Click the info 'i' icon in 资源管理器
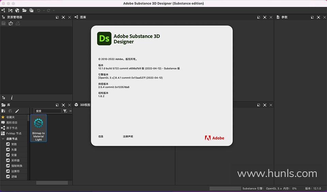Viewport: 327px width, 192px height. [x=12, y=98]
